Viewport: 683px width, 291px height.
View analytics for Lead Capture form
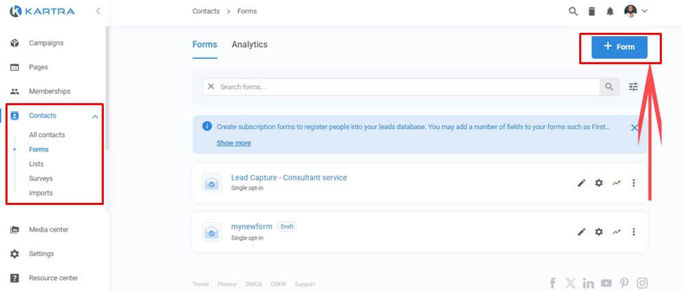click(x=616, y=183)
